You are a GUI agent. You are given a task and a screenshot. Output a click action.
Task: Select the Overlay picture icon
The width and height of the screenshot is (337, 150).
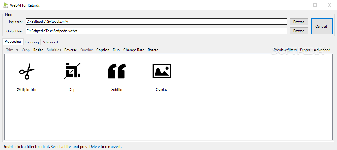(x=162, y=71)
